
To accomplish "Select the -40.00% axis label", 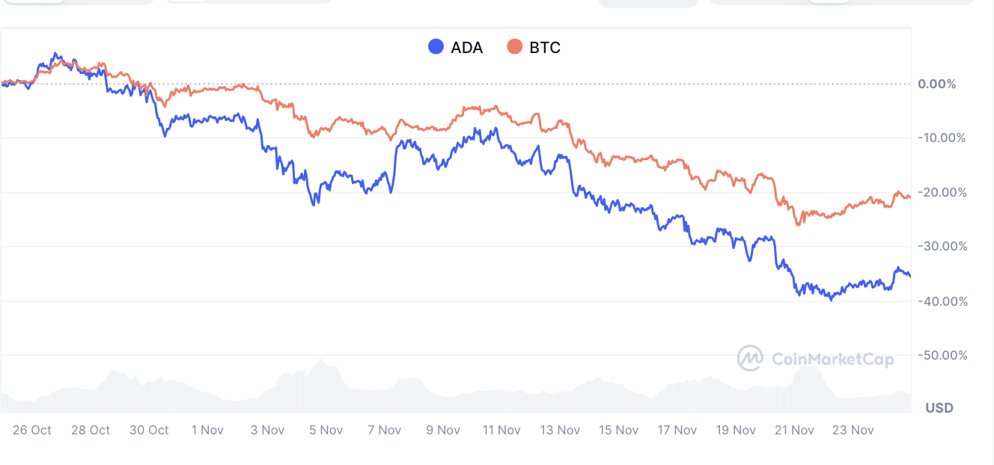I will [942, 301].
